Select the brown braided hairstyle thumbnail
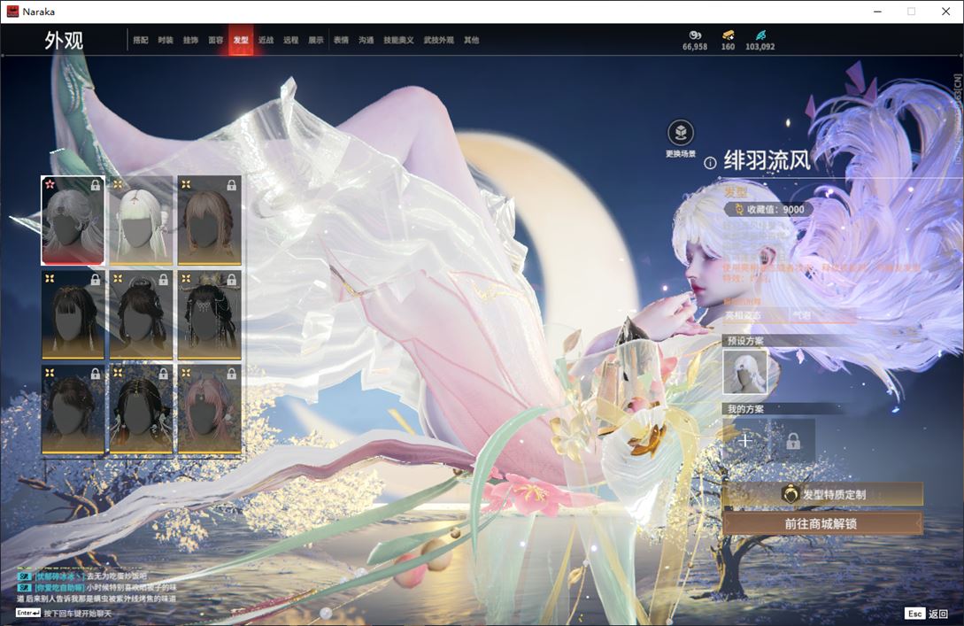The height and width of the screenshot is (626, 964). [x=209, y=220]
